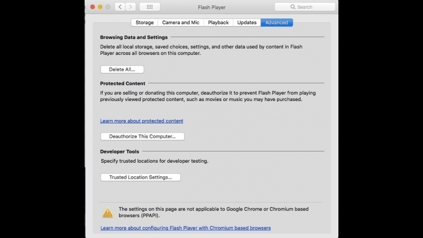Select the Advanced tab
The width and height of the screenshot is (423, 238).
tap(277, 22)
